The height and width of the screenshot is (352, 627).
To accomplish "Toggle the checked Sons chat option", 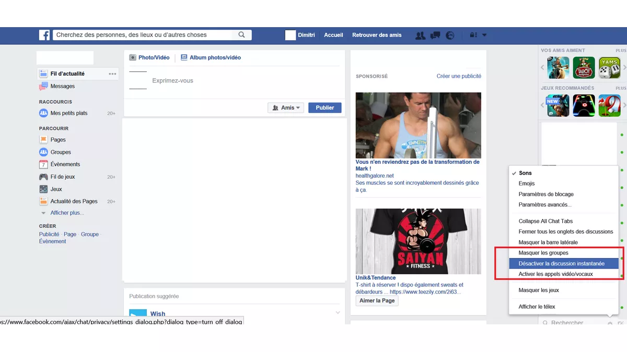I will pyautogui.click(x=525, y=173).
